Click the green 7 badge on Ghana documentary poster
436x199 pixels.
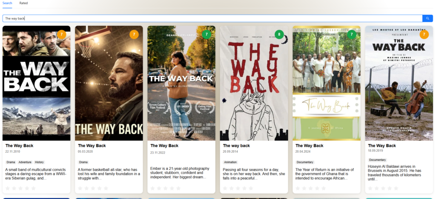pos(351,34)
